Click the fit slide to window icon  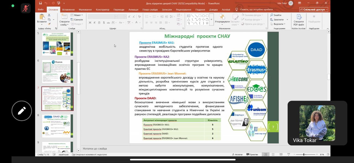327,154
